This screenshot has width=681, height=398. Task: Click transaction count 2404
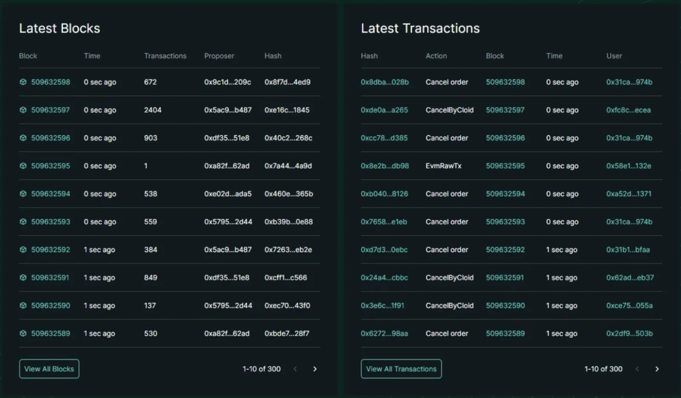tap(153, 110)
